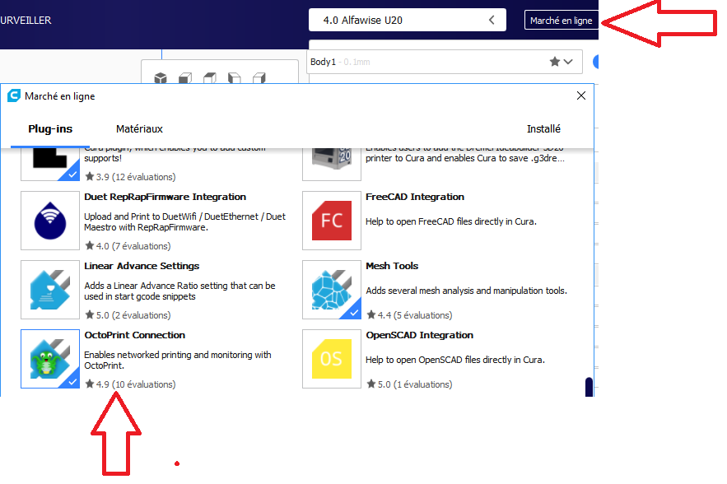Open the OctoPrint Connection title
727x484 pixels.
134,335
